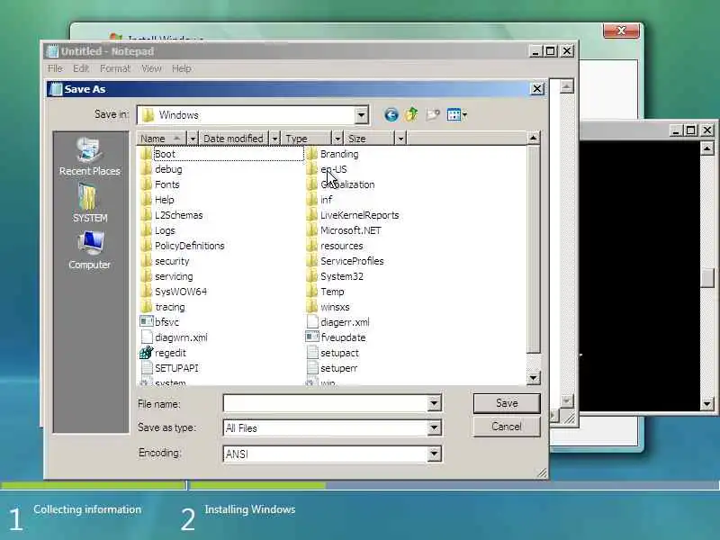Select the fveupdate file
720x540 pixels.
pos(336,337)
